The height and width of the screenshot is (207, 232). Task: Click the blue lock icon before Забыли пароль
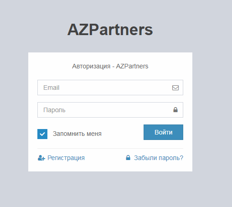pos(128,158)
